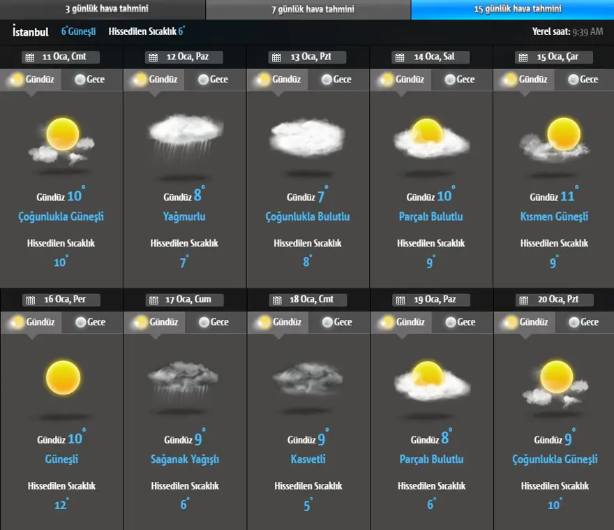Click the overcast cloud icon for 13 Oca

pyautogui.click(x=308, y=138)
